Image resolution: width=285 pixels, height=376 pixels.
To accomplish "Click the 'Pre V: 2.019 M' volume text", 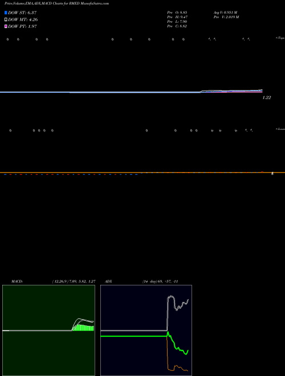I will pos(226,17).
